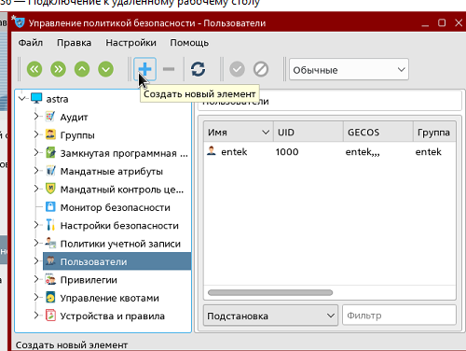Expand Политики учетной записи node
This screenshot has height=351, width=466.
(36, 243)
